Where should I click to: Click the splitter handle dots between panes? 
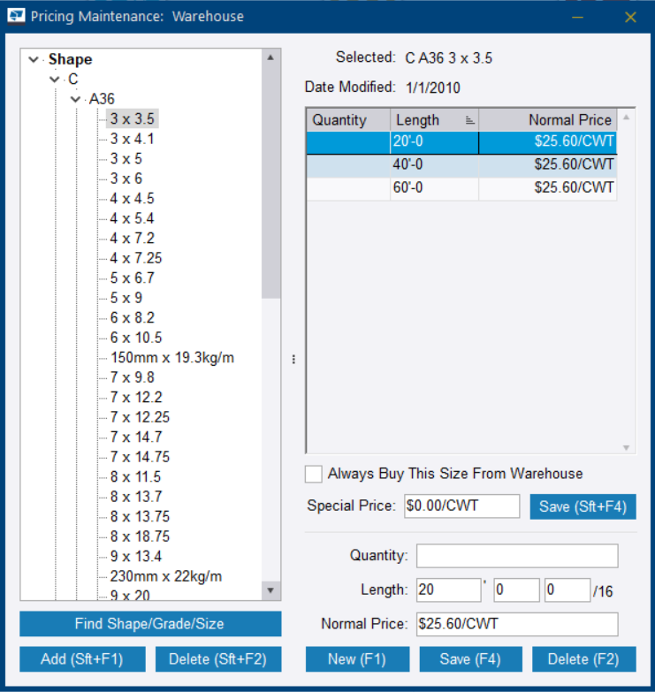(x=293, y=359)
